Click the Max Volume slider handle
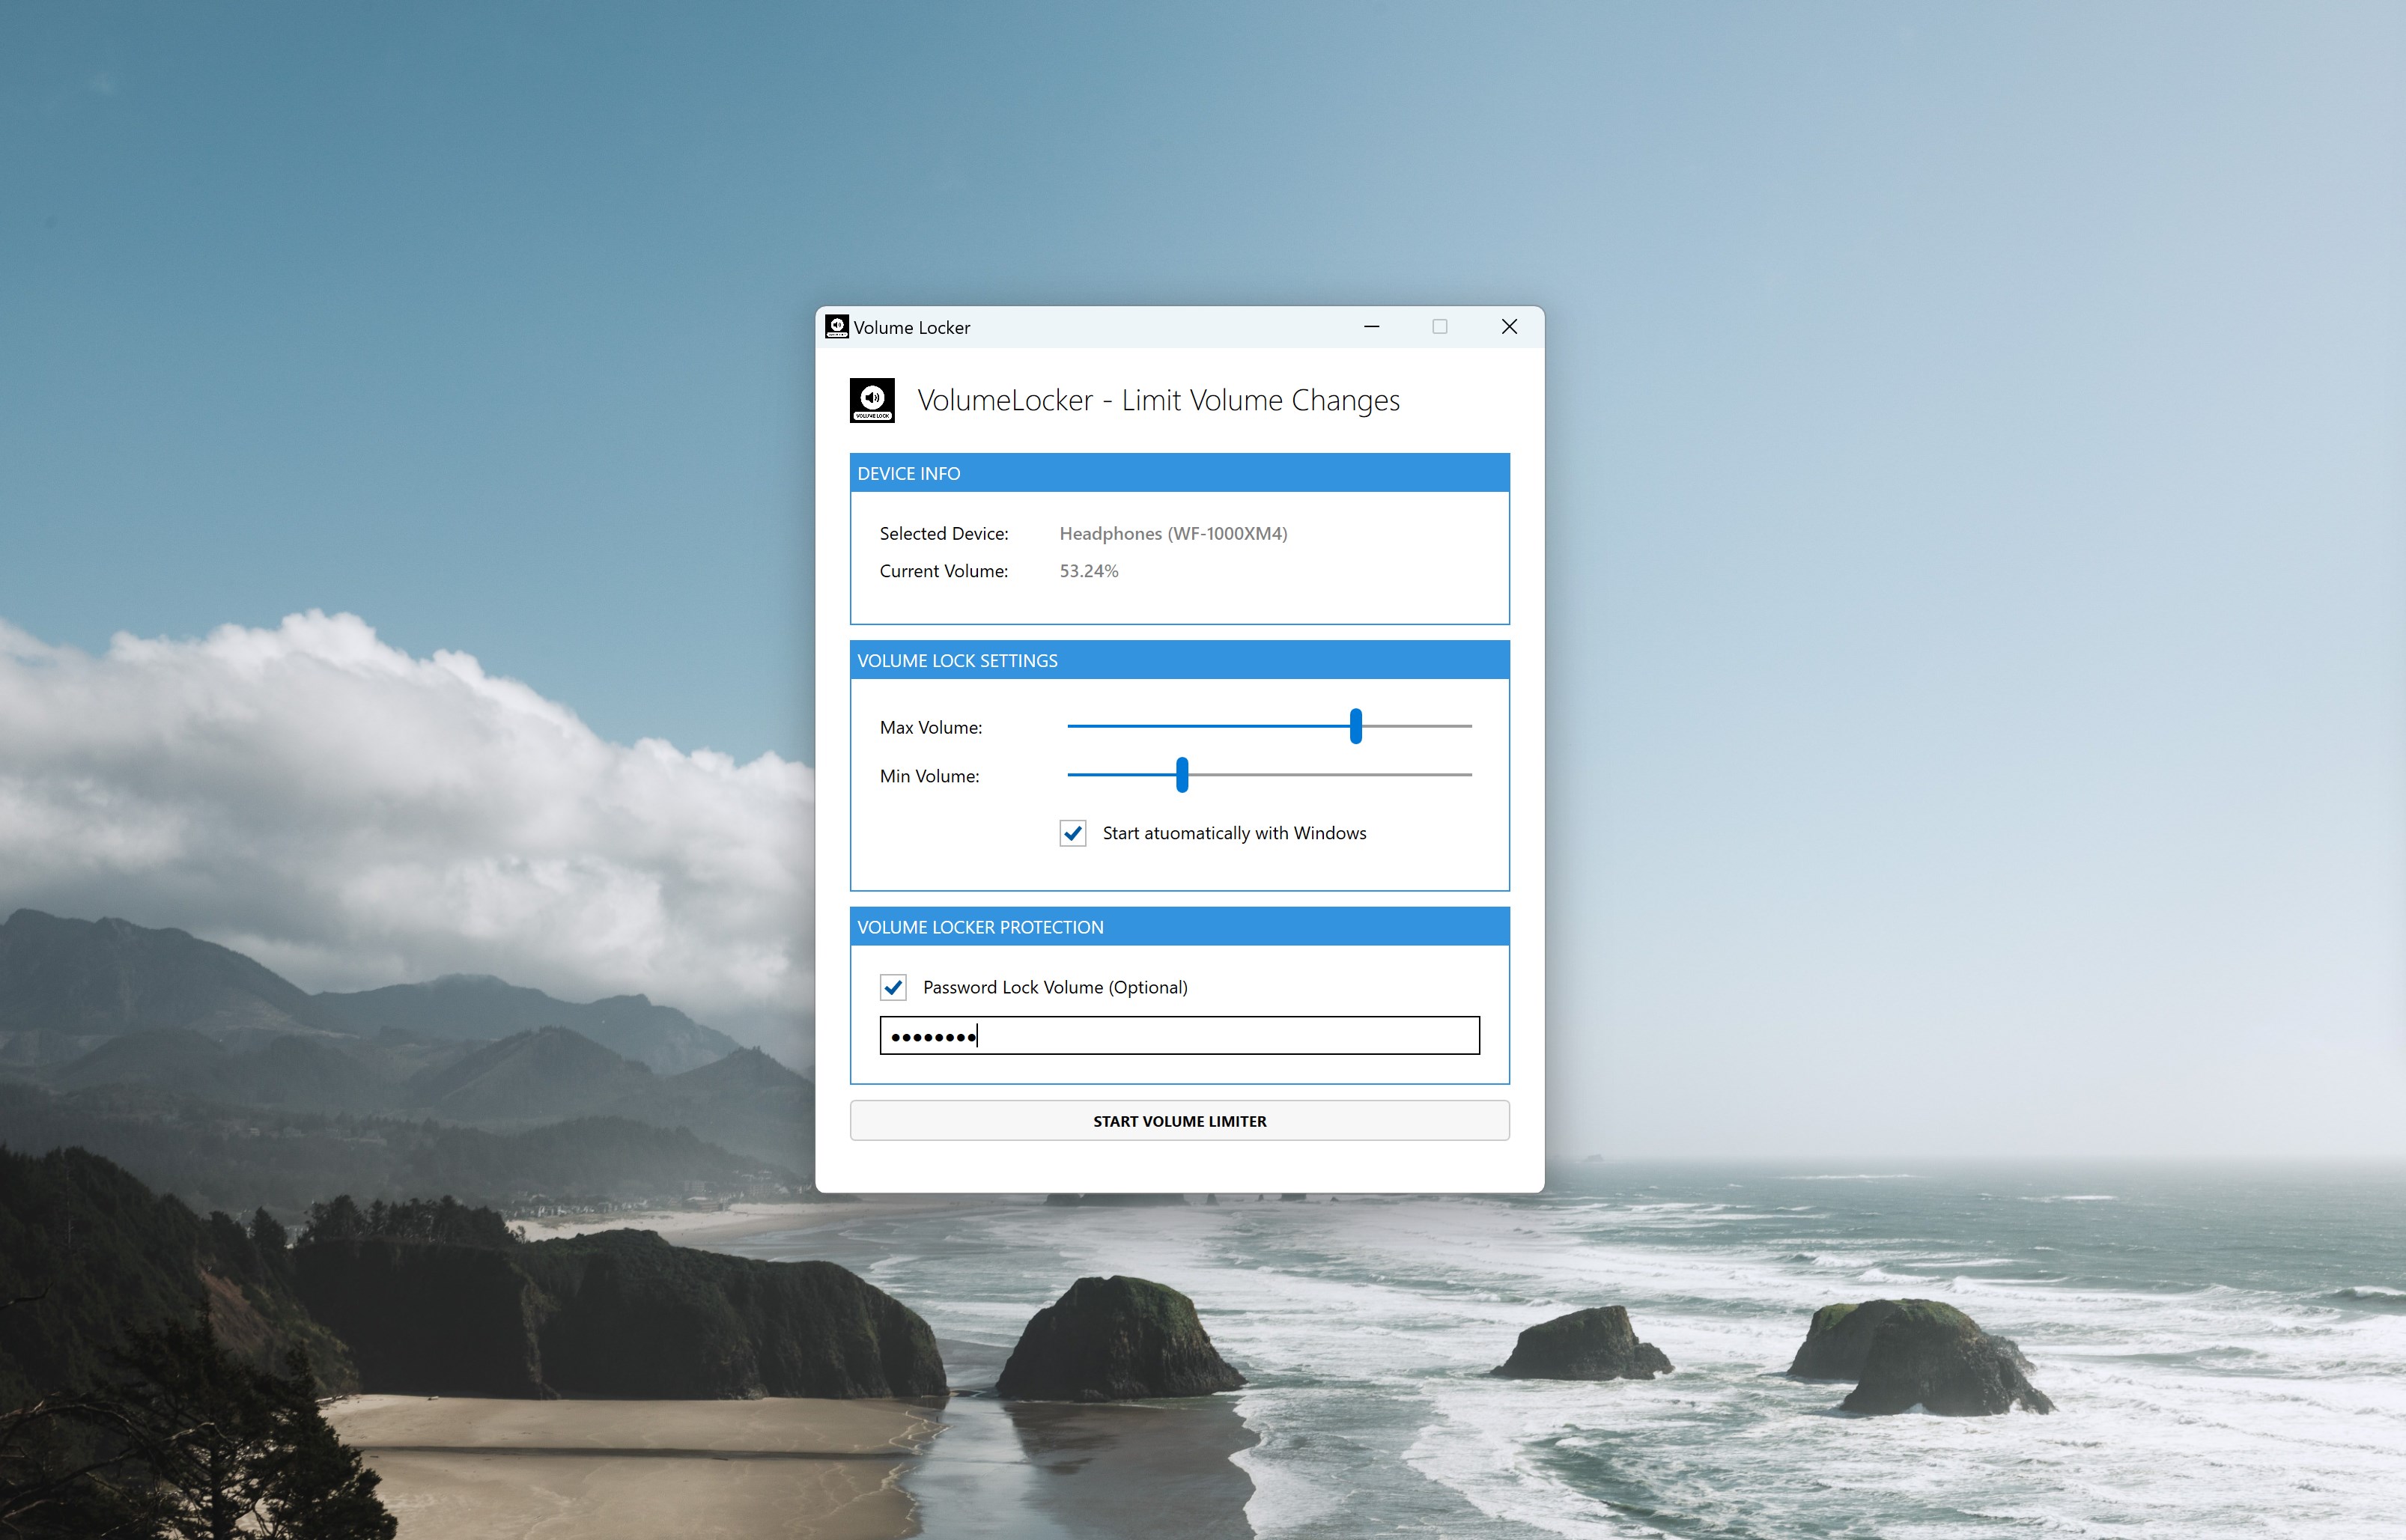 click(1355, 727)
